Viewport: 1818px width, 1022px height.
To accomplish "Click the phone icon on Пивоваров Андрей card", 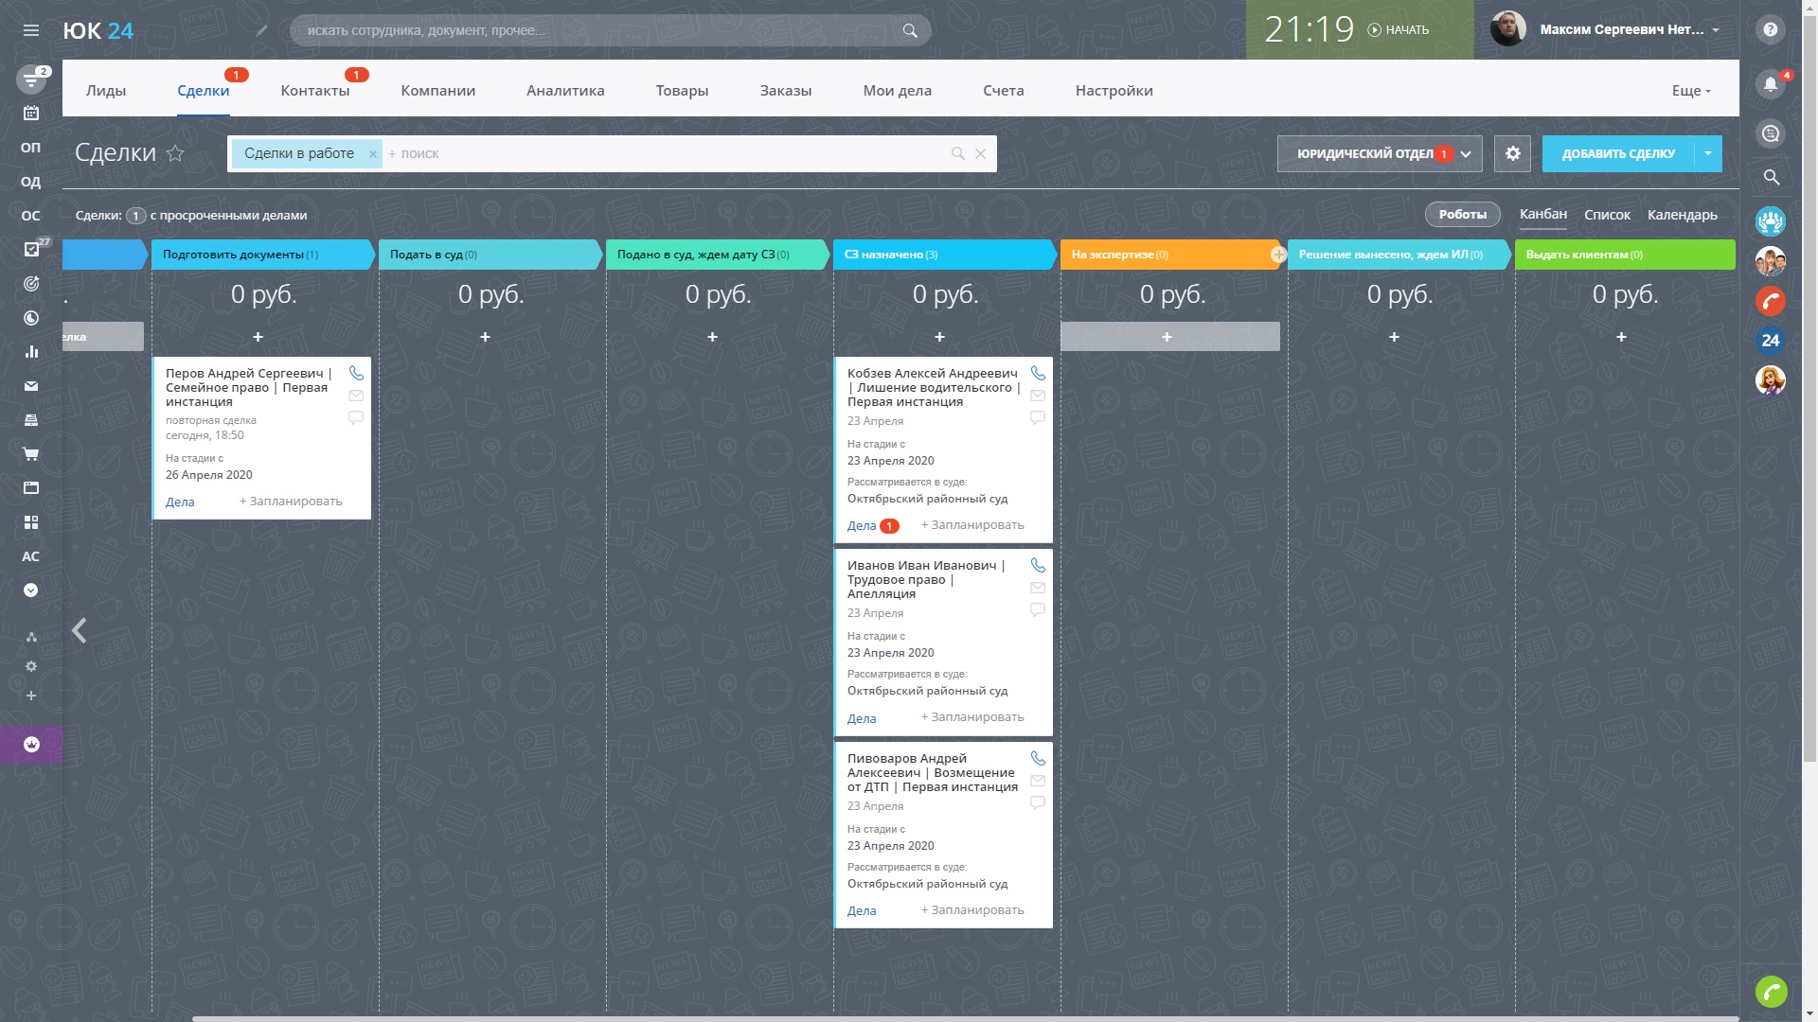I will tap(1037, 756).
